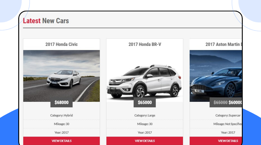Open the 2017 Aston Martin title link

[224, 44]
